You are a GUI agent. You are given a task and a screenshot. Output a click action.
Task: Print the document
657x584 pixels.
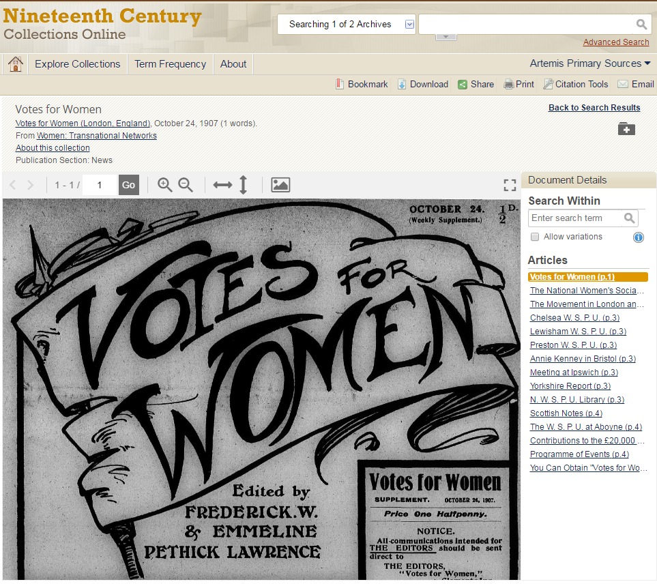pos(519,84)
